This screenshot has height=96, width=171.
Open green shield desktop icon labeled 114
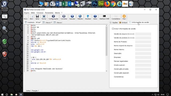pos(5,43)
